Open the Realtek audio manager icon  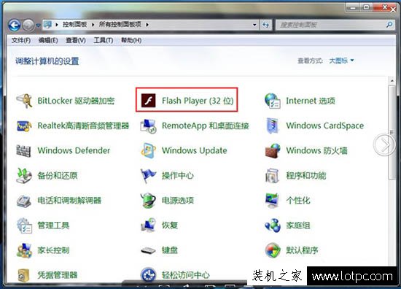(x=24, y=126)
